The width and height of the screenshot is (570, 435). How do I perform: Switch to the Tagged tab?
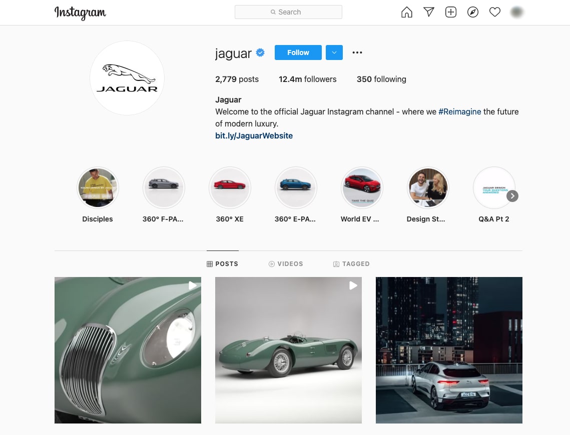351,263
